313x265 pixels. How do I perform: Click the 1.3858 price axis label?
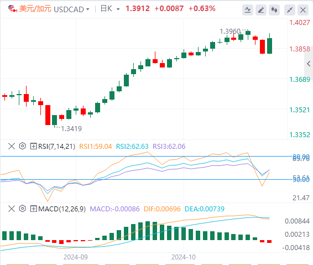pyautogui.click(x=300, y=49)
